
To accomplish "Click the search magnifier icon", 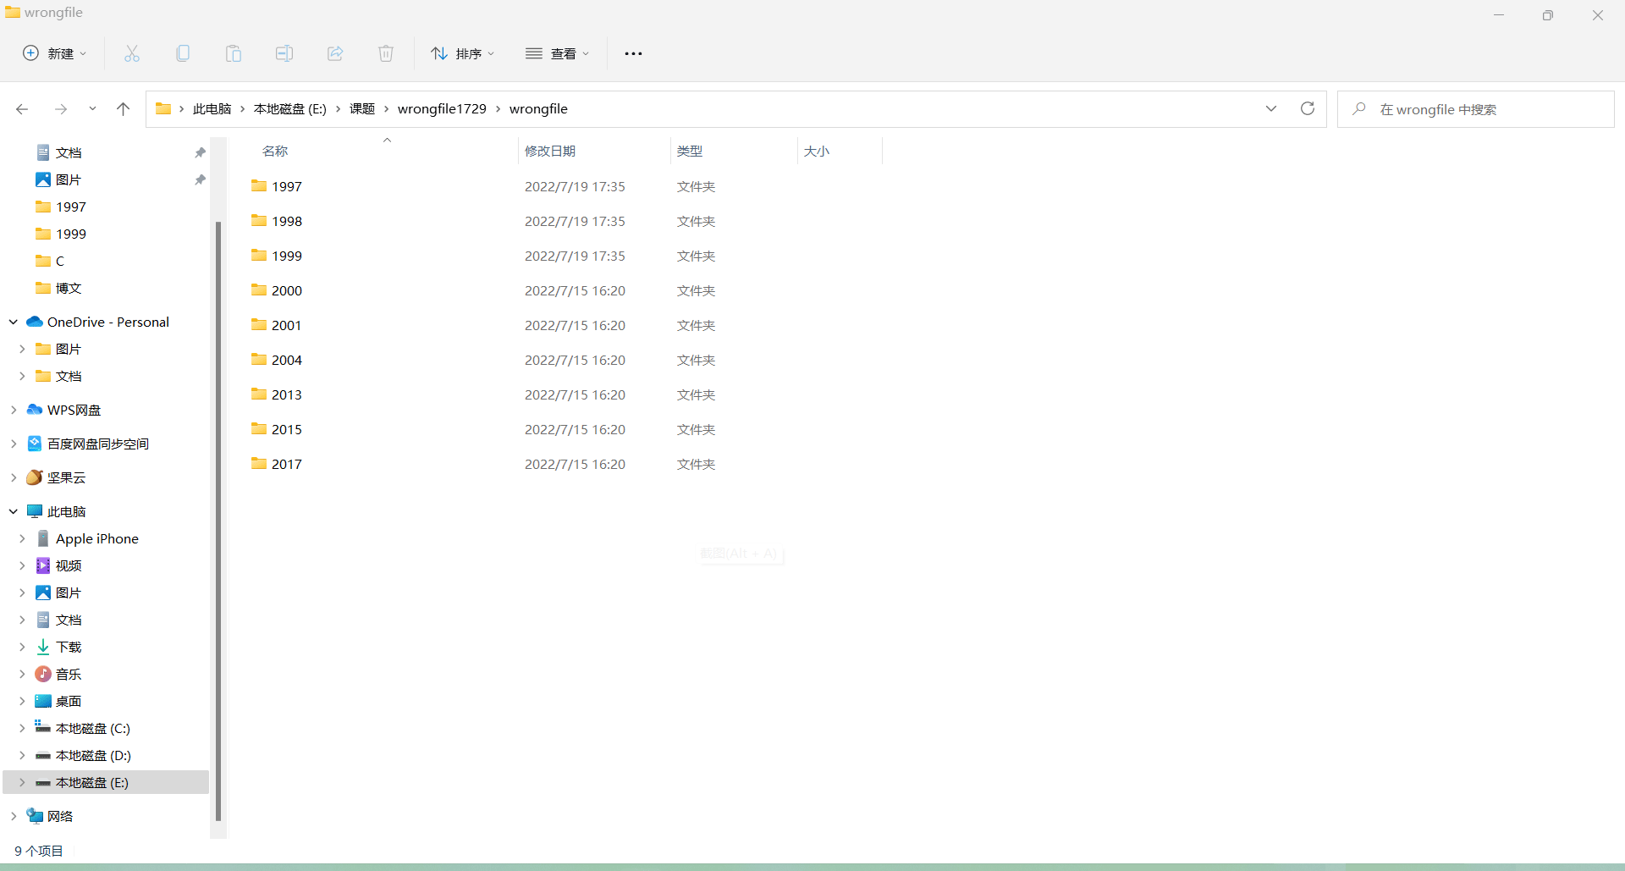I will click(1359, 108).
